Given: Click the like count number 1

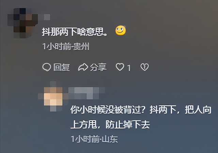Looking at the screenshot, I should (129, 68).
